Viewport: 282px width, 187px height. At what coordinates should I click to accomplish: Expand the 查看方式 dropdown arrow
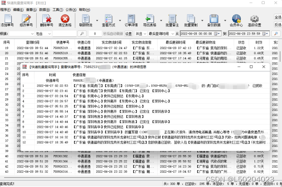tap(120, 20)
